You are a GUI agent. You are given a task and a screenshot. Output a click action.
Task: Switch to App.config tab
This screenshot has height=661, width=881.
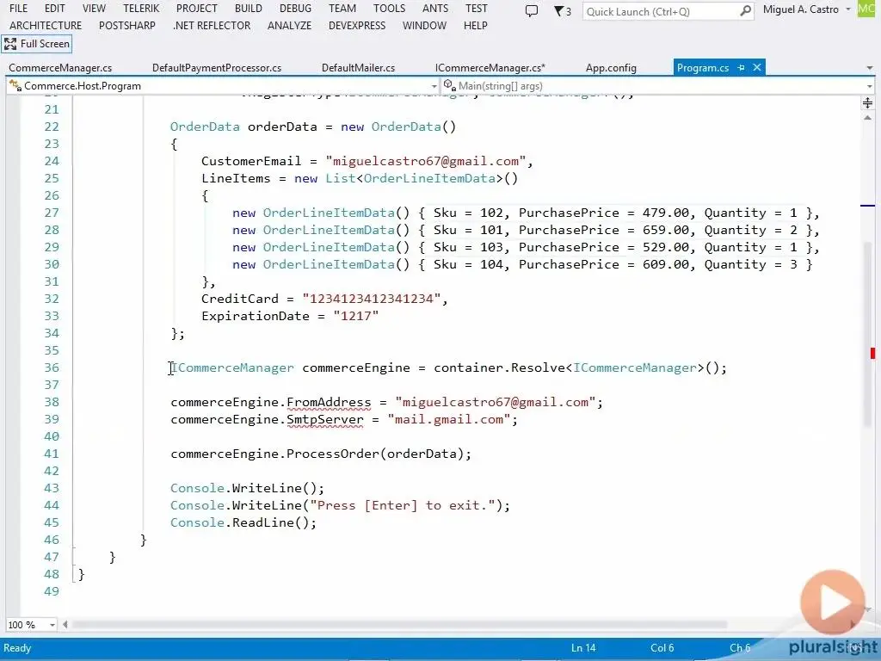tap(612, 68)
